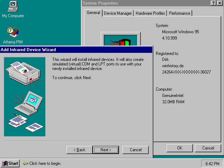The image size is (224, 168).
Task: Click the 'System:' label
Action: pyautogui.click(x=162, y=26)
